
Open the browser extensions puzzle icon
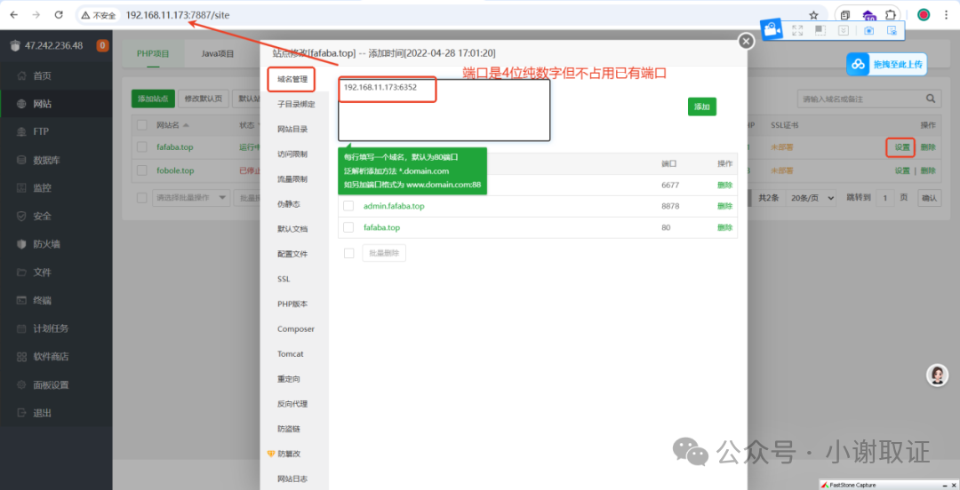(x=891, y=15)
